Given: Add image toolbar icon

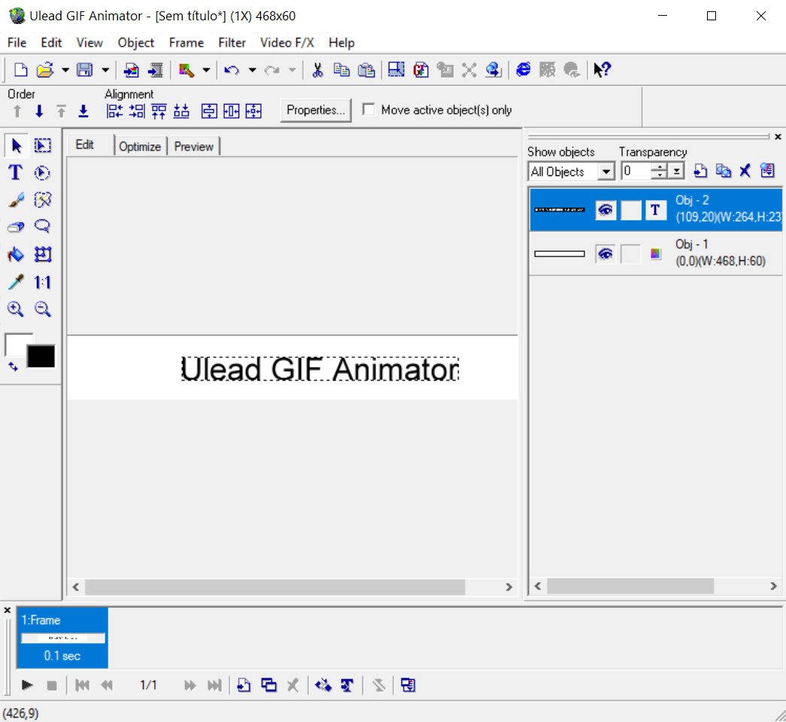Looking at the screenshot, I should 132,70.
